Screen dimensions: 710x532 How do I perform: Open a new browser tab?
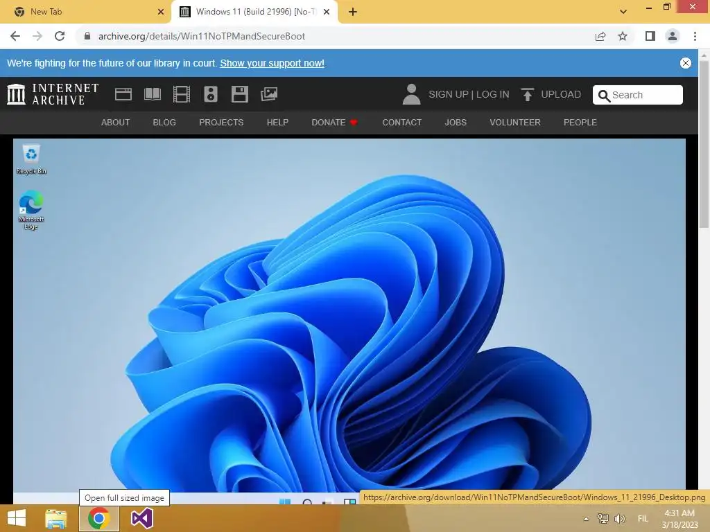[x=353, y=12]
